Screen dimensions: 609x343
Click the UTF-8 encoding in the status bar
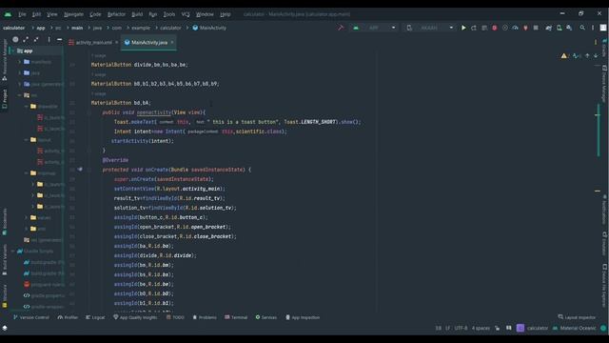(461, 328)
